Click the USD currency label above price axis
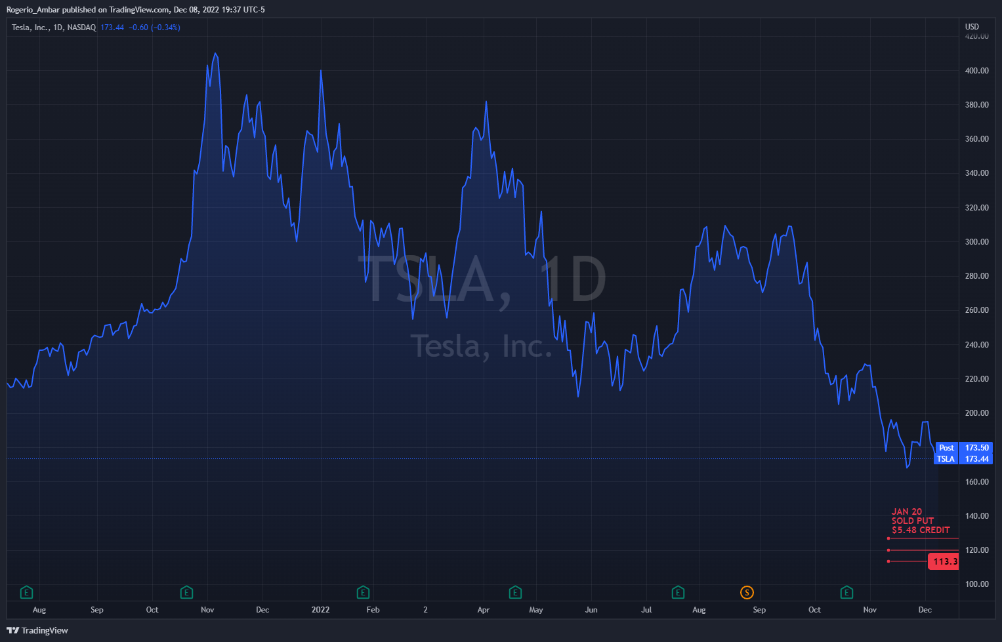Screen dimensions: 1002x642 pyautogui.click(x=972, y=27)
